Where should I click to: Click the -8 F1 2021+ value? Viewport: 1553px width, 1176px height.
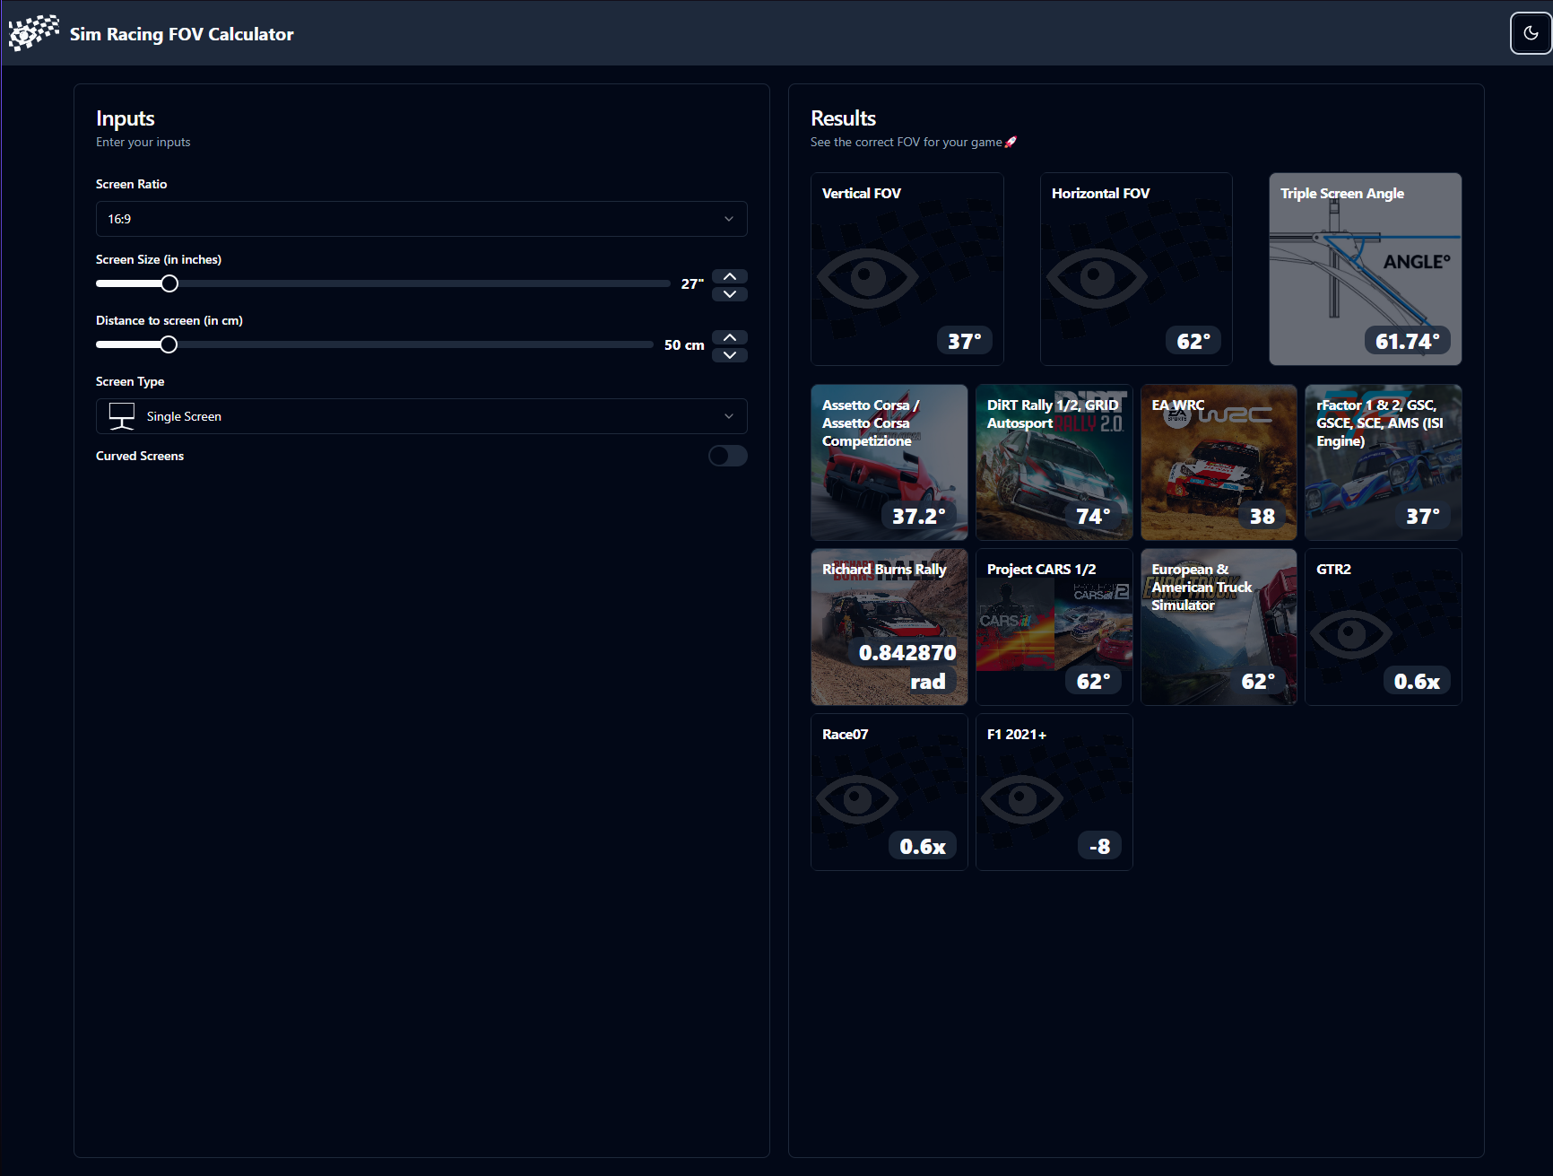(1100, 846)
